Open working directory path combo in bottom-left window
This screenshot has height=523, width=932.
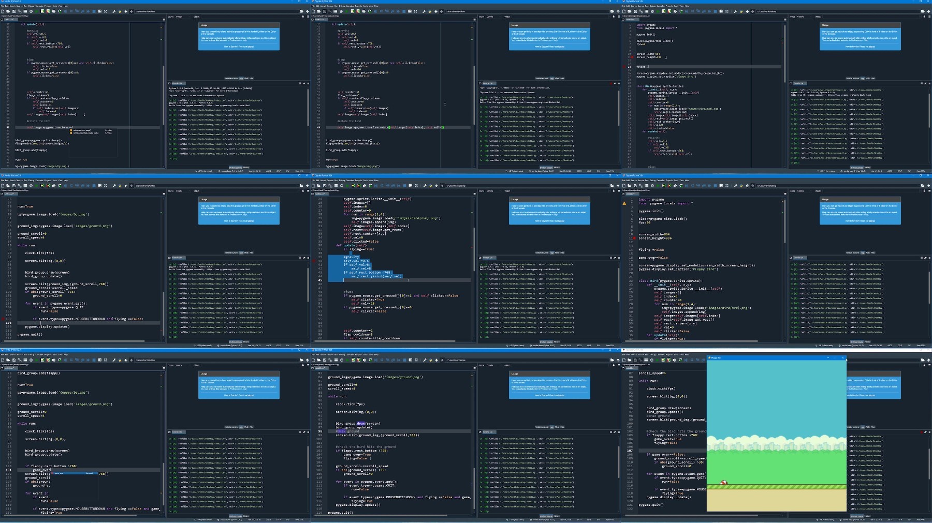point(217,360)
